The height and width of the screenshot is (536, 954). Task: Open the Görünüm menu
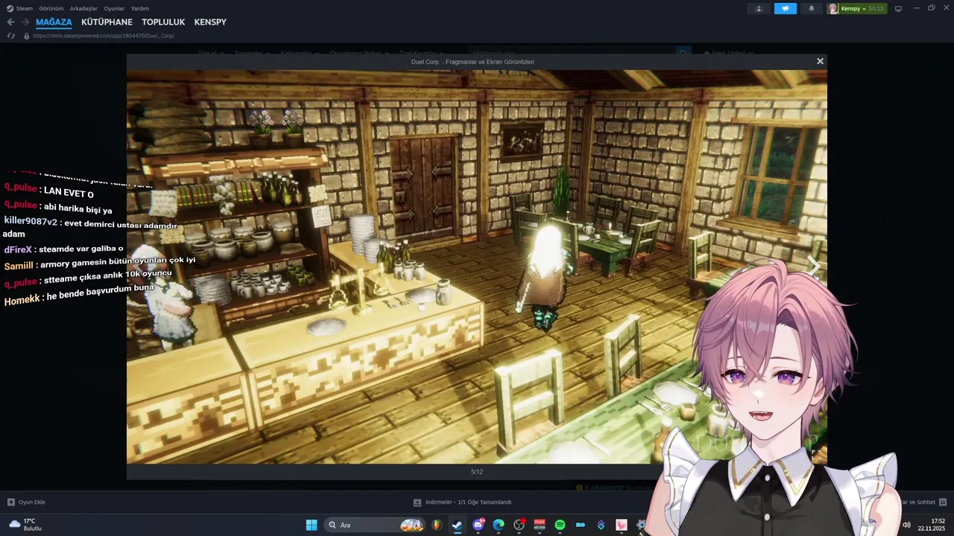(51, 8)
